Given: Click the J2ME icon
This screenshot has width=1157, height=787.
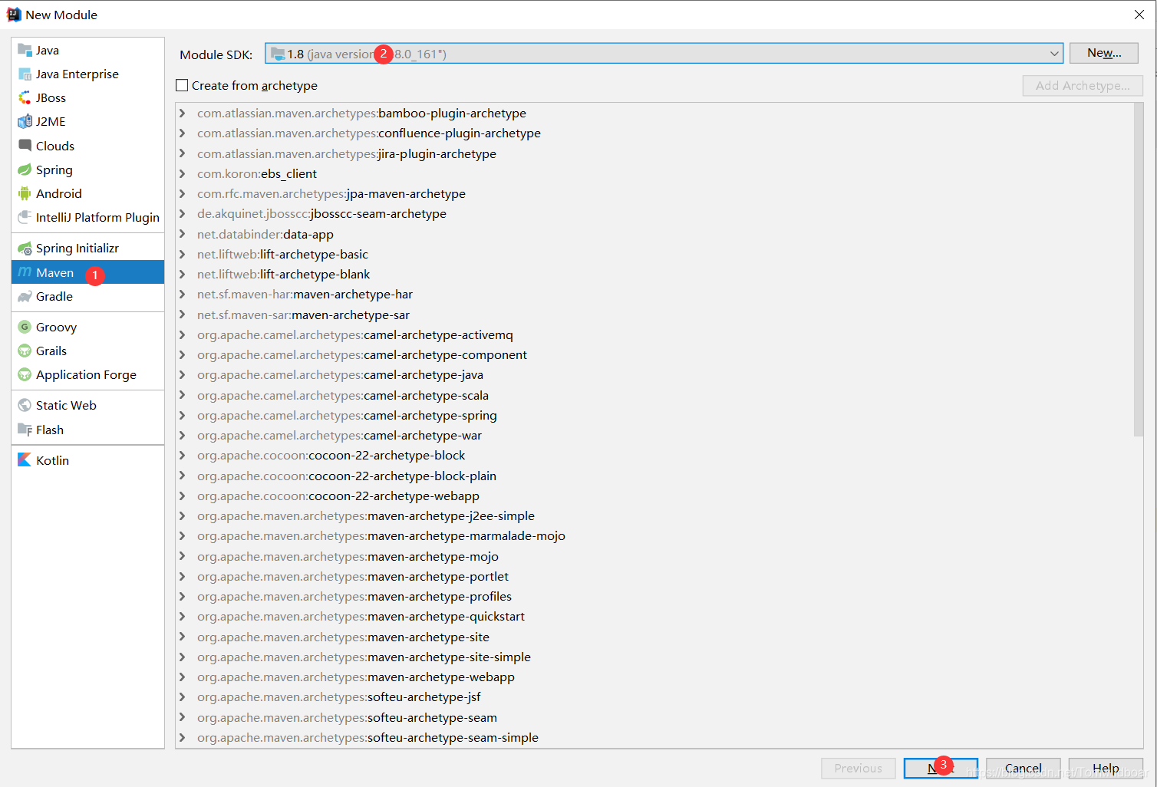Looking at the screenshot, I should (25, 121).
